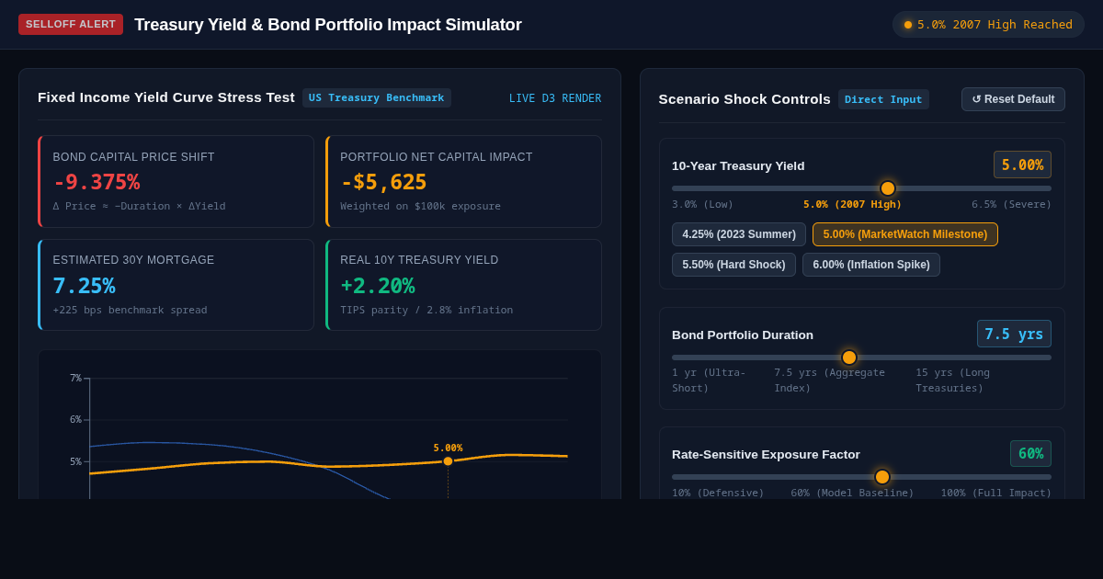Click the Scenario Shock Controls heading

[x=745, y=98]
